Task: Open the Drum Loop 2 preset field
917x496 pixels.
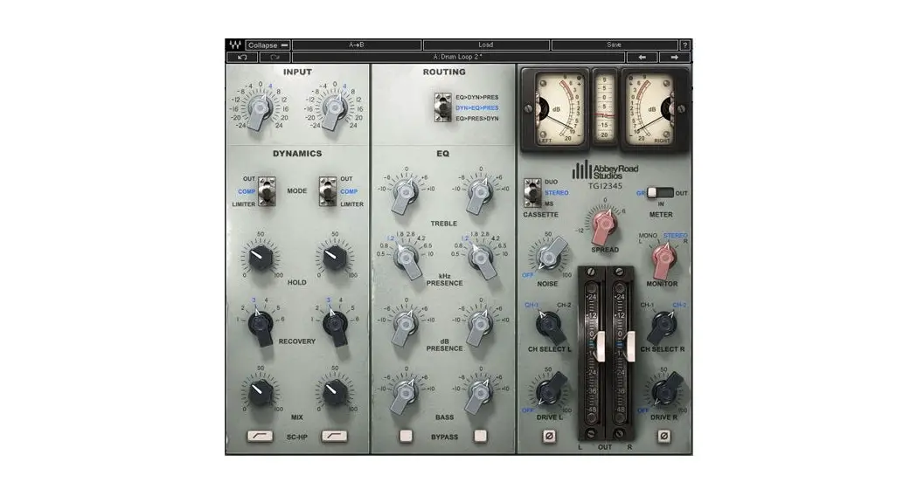Action: coord(458,58)
